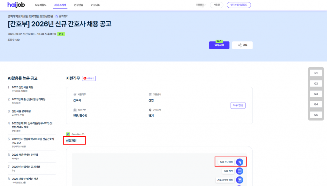Click the 즐겨찾기 star icon

point(57,16)
